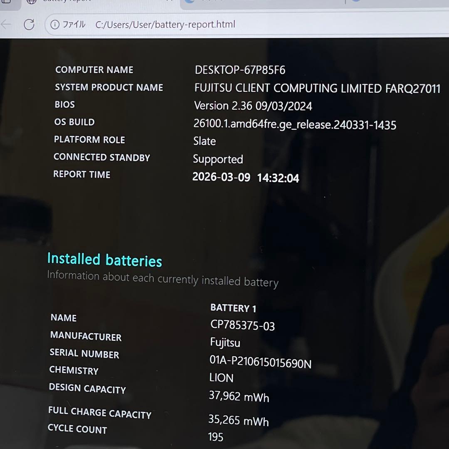Select the CYCLE COUNT row label
This screenshot has height=449, width=449.
tap(77, 429)
